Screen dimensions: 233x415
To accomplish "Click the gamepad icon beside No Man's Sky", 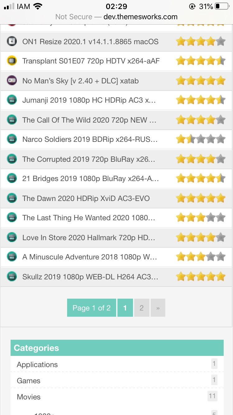I will click(x=11, y=81).
